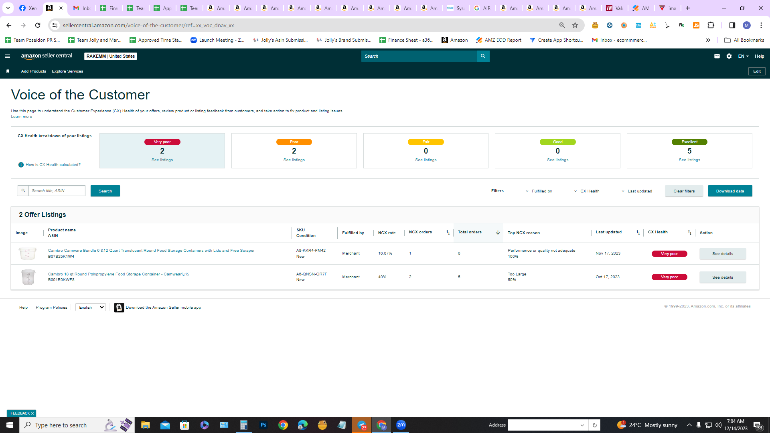This screenshot has width=770, height=433.
Task: Click the Cambro 18 qt container thumbnail
Action: pyautogui.click(x=28, y=277)
